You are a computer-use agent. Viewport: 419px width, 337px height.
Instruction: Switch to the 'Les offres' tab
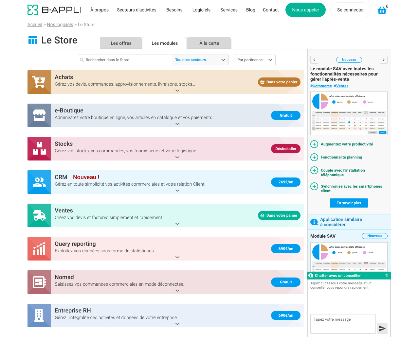click(x=121, y=43)
